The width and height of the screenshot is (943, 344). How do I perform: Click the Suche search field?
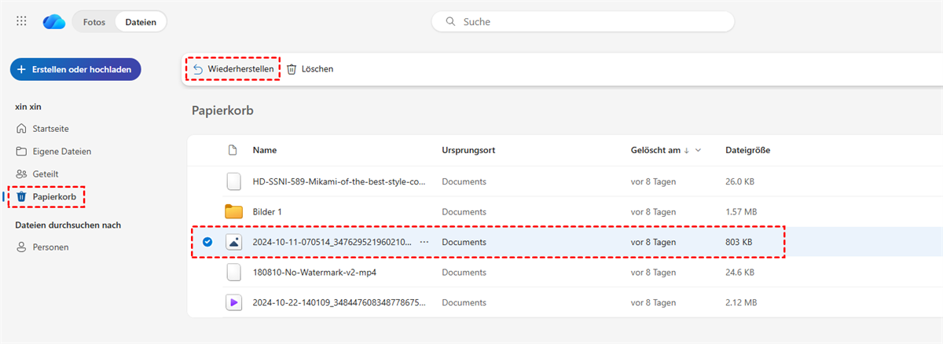pyautogui.click(x=582, y=22)
